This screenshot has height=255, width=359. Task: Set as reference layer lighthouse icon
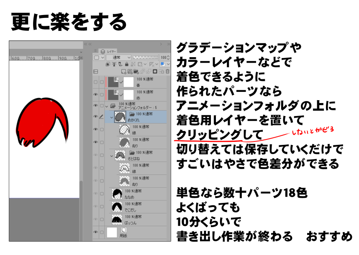114,64
